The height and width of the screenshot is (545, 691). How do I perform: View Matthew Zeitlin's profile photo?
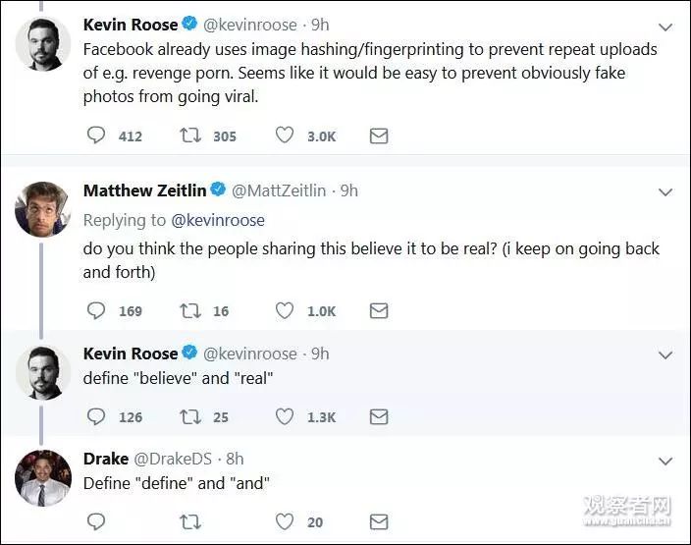(43, 209)
